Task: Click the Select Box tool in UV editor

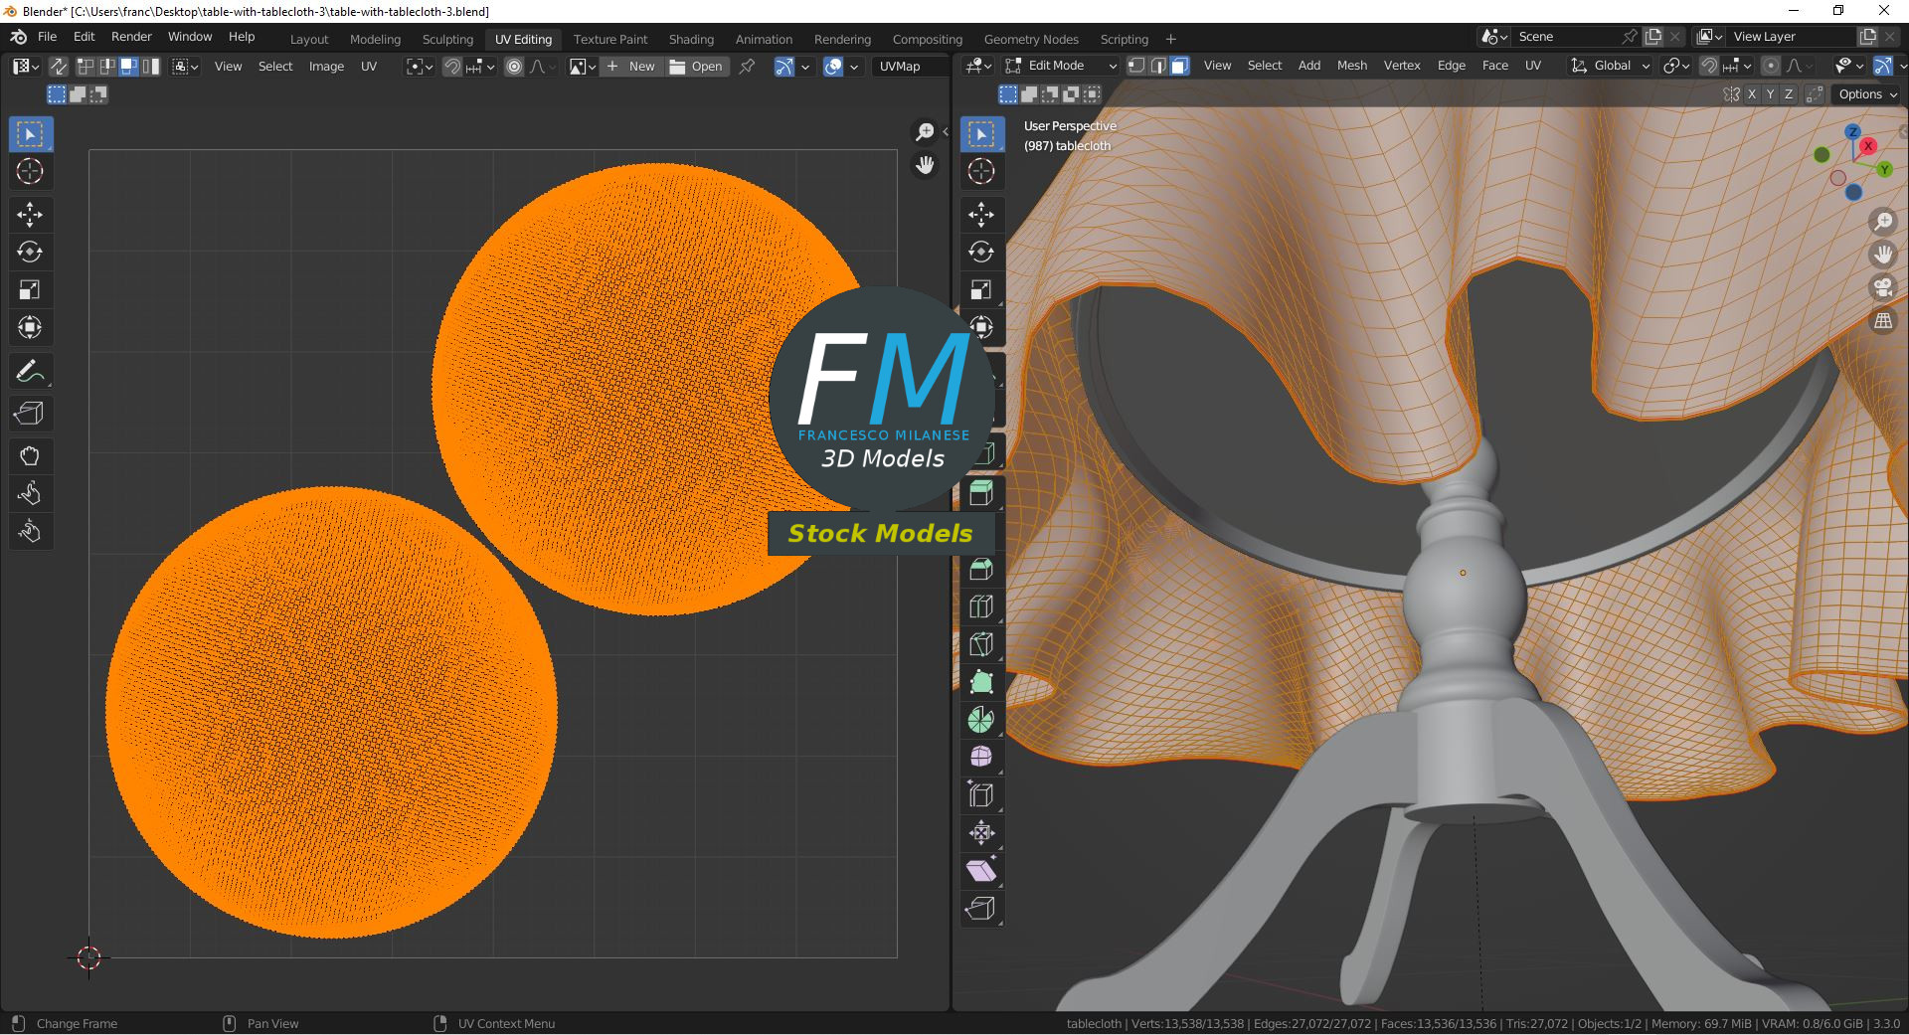Action: tap(30, 134)
